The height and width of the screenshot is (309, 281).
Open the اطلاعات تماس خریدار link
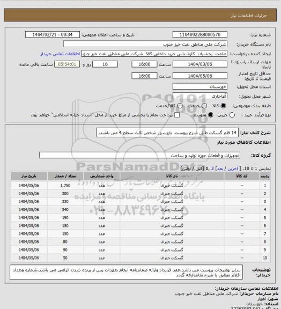pyautogui.click(x=60, y=54)
